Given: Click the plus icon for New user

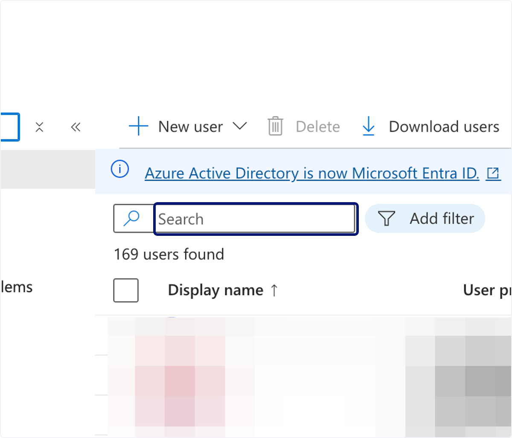Looking at the screenshot, I should 138,126.
